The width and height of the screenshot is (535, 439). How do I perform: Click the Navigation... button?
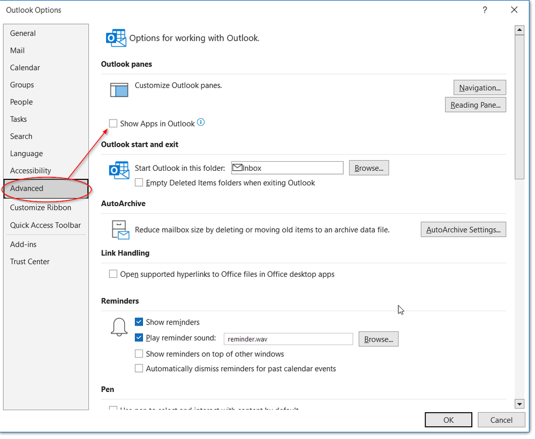click(x=480, y=88)
